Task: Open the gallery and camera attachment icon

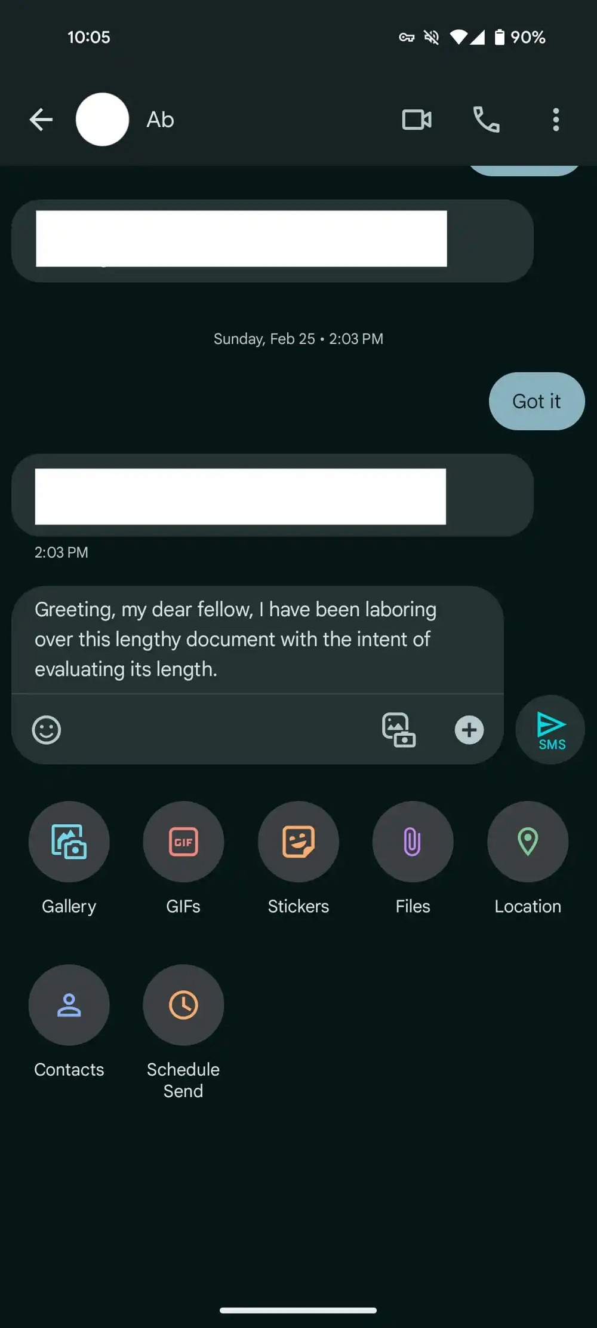Action: (399, 730)
